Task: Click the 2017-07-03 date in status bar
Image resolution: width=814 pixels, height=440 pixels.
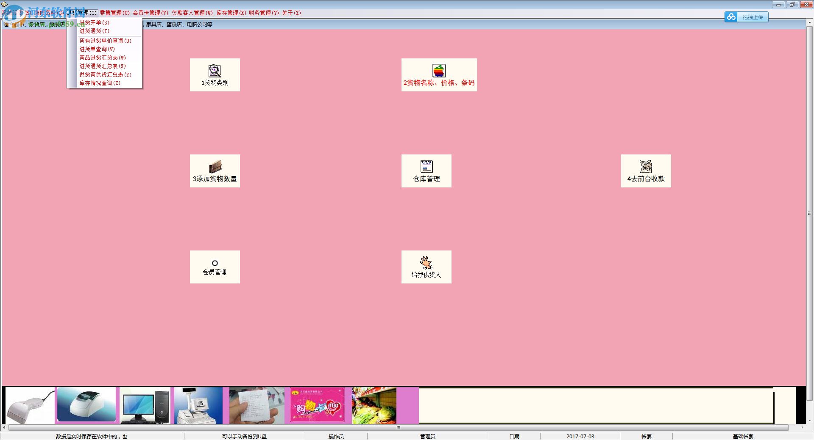Action: pyautogui.click(x=580, y=436)
